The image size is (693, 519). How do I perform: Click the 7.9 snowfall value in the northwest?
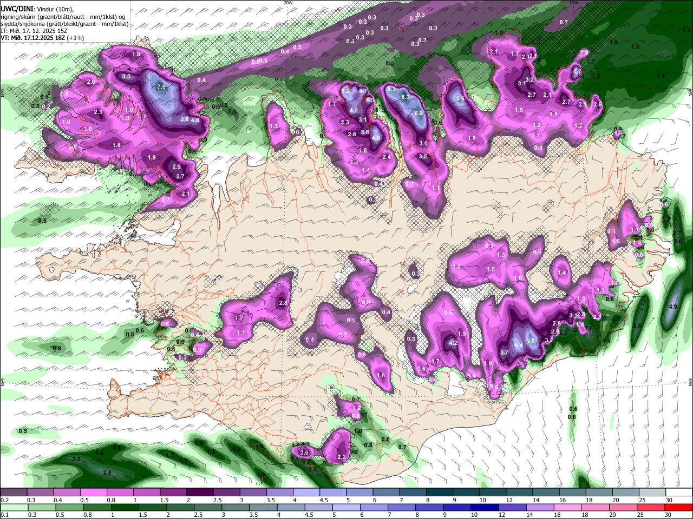(x=161, y=86)
